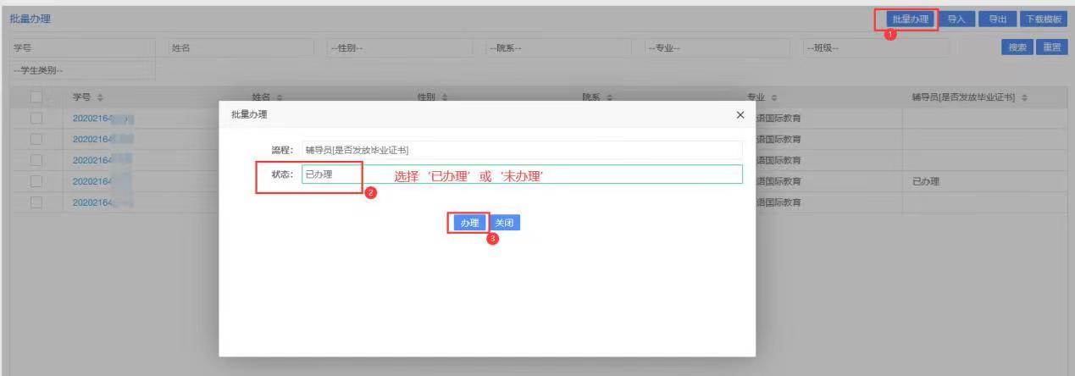This screenshot has height=376, width=1075.
Task: Select the first student row checkbox
Action: tap(36, 119)
